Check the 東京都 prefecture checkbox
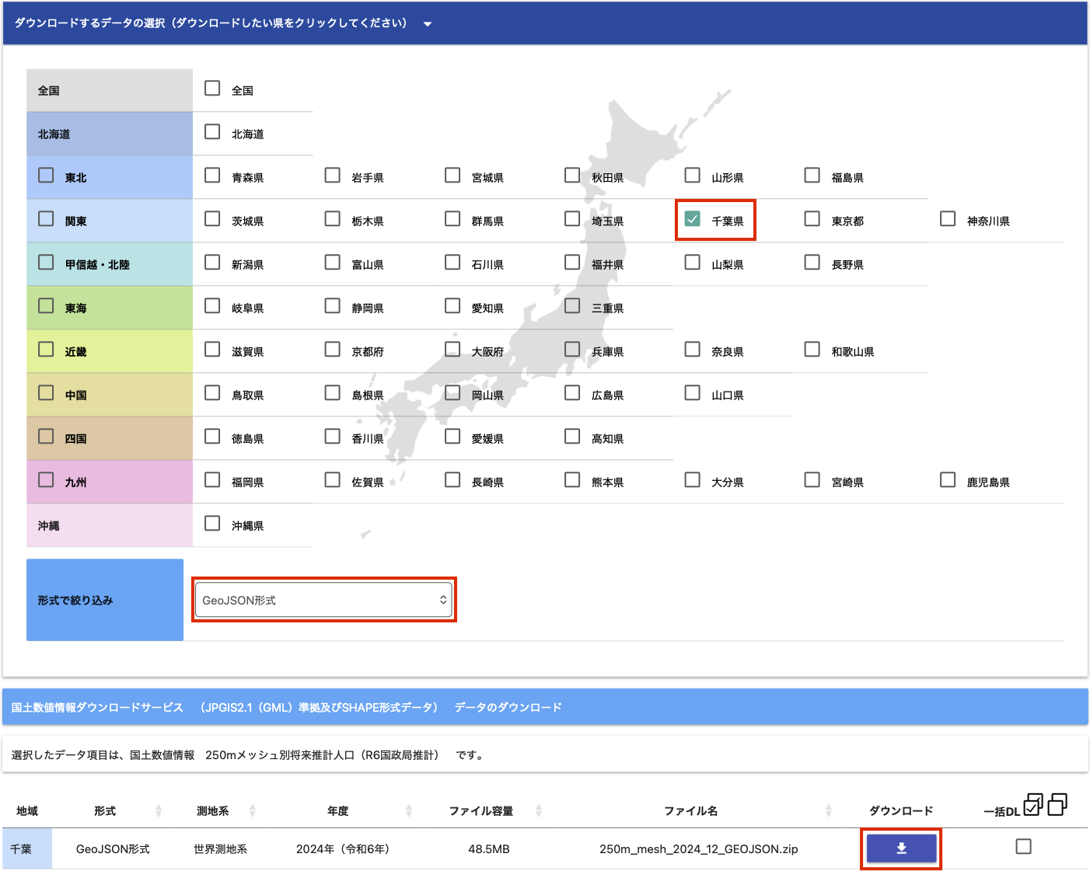The width and height of the screenshot is (1090, 871). (812, 219)
